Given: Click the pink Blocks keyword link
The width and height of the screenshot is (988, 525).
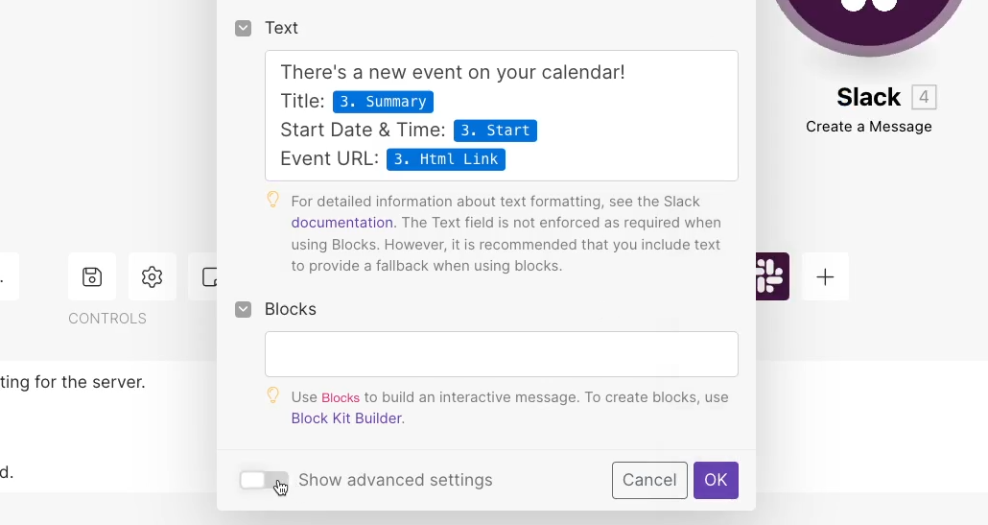Looking at the screenshot, I should [341, 397].
